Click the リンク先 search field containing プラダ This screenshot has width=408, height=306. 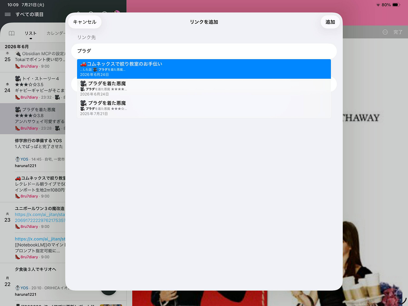(204, 51)
